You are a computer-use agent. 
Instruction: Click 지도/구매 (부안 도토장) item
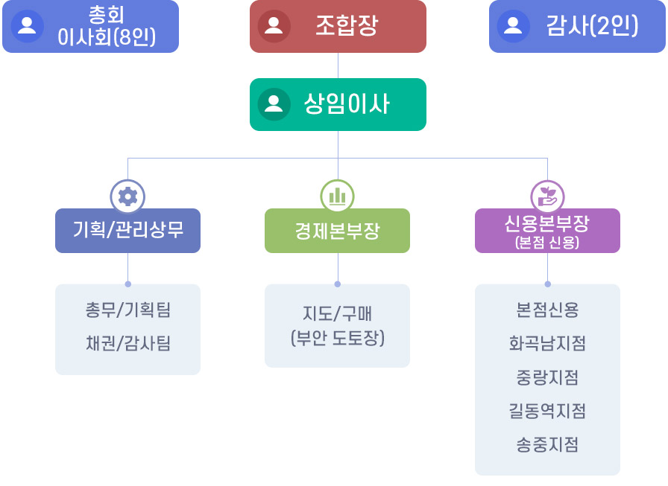click(x=338, y=326)
